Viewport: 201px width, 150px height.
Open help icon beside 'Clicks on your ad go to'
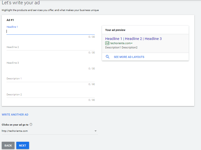click(31, 125)
